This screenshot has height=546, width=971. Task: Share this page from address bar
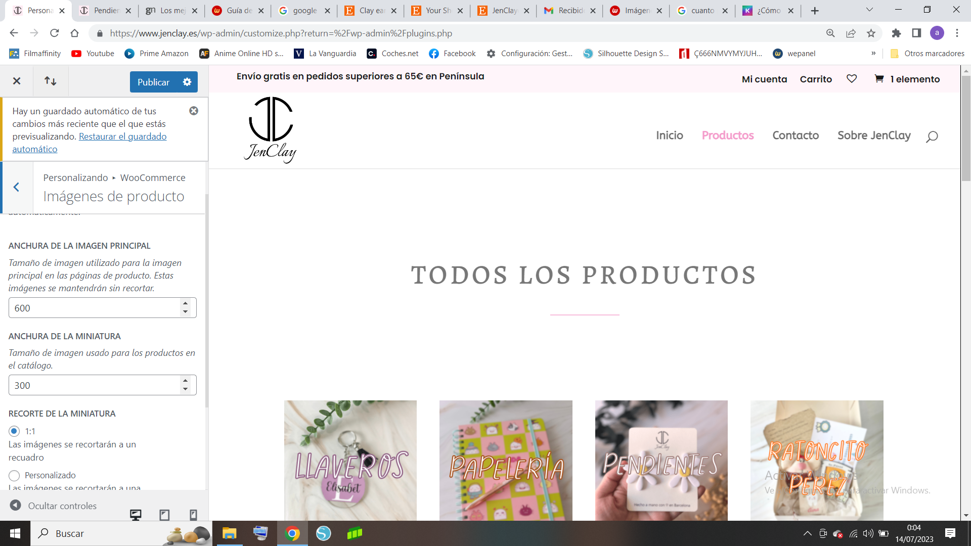coord(851,33)
